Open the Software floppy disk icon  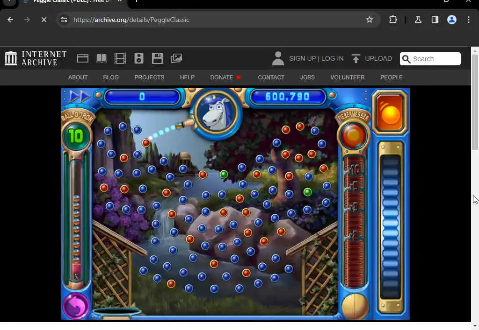tap(157, 58)
